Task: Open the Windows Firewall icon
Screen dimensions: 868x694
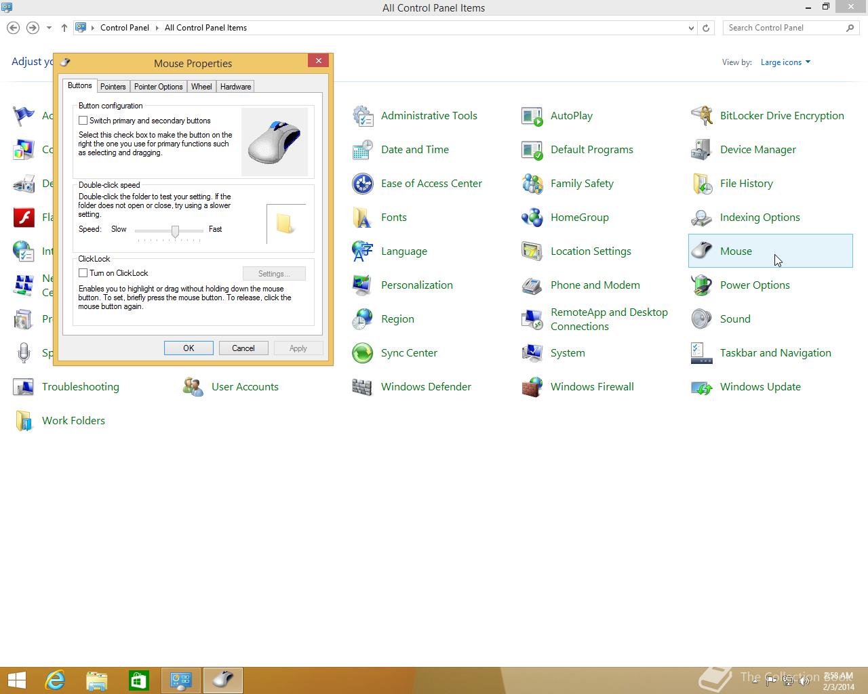Action: tap(532, 387)
